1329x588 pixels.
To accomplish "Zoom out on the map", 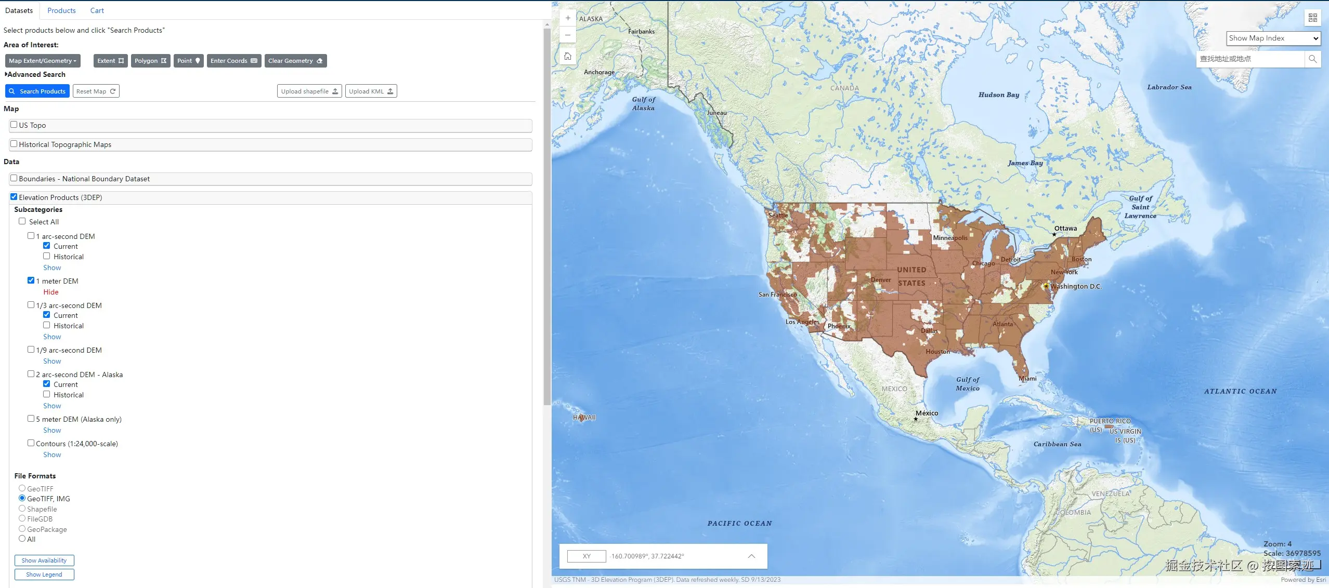I will pos(568,35).
